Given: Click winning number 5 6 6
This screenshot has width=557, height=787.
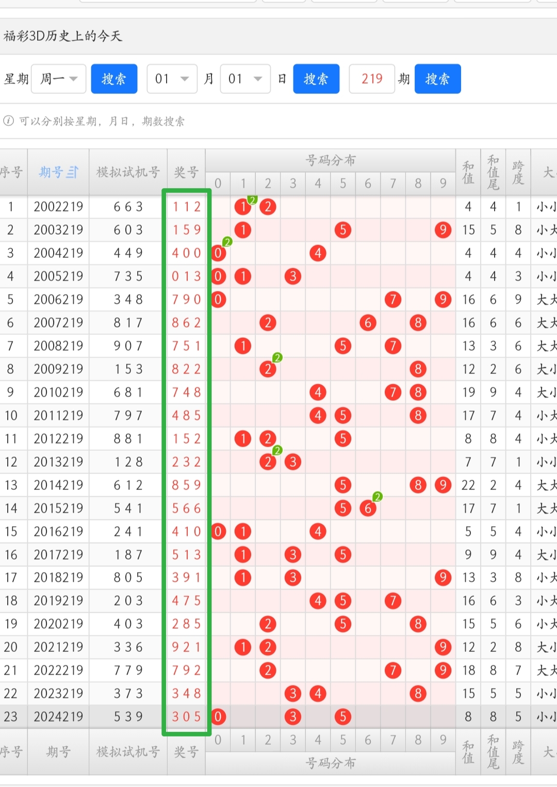Looking at the screenshot, I should [186, 509].
